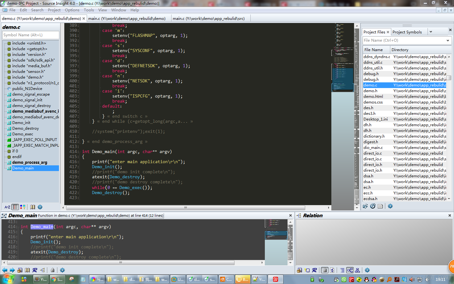The image size is (454, 284).
Task: Open symbol window options gear
Action: tap(40, 207)
